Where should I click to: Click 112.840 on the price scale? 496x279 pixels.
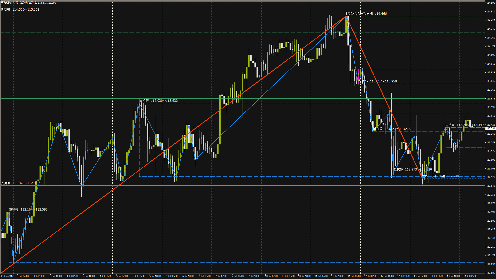point(491,186)
